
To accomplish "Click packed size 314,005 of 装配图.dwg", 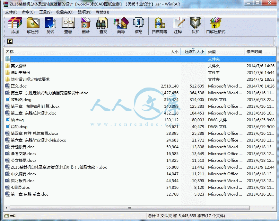I will (197, 100).
